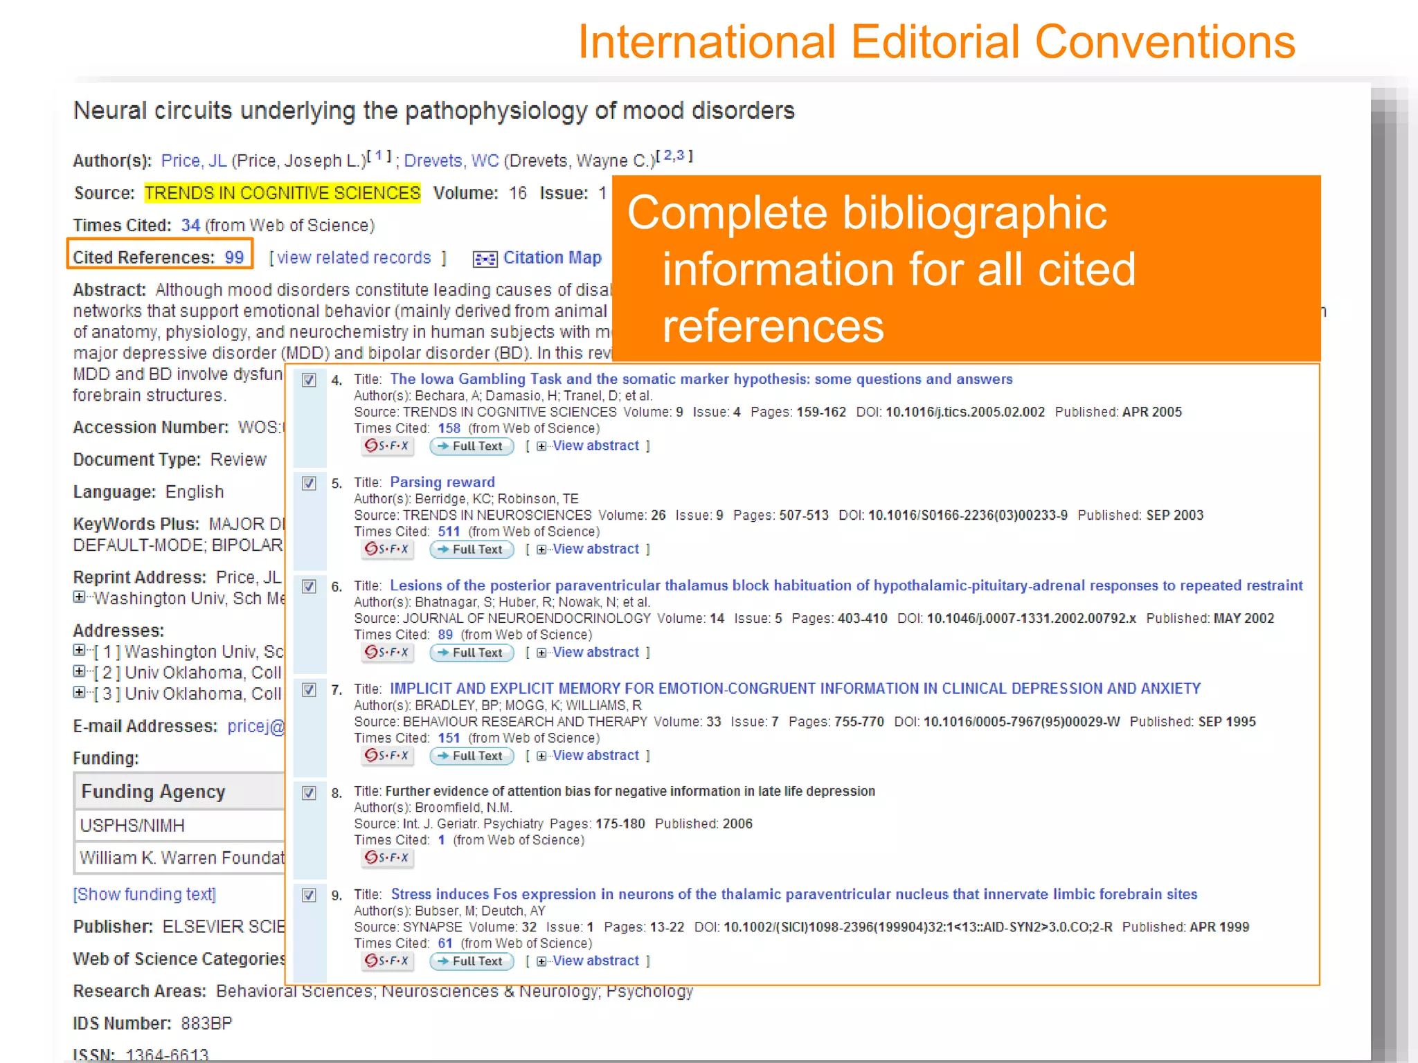Open Times Cited 511 for Parsing reward
The image size is (1418, 1063).
click(449, 531)
